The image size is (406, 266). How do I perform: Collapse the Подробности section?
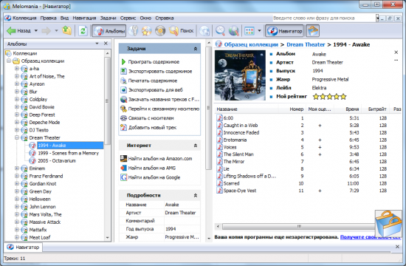[196, 196]
